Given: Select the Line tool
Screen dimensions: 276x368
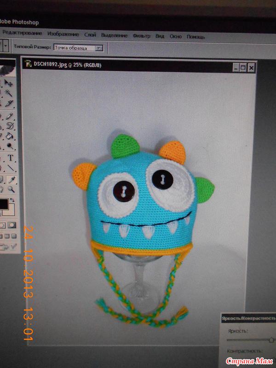Looking at the screenshot, I should [11, 168].
